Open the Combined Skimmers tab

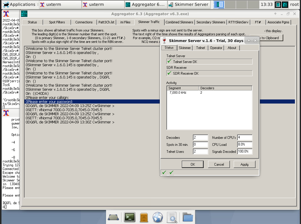pyautogui.click(x=179, y=22)
